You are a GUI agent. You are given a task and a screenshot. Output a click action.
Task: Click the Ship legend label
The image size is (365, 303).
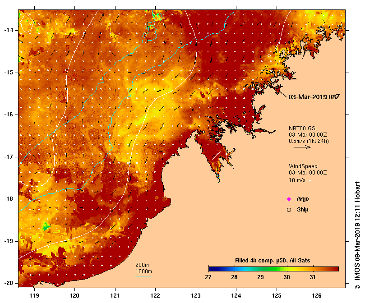click(303, 210)
